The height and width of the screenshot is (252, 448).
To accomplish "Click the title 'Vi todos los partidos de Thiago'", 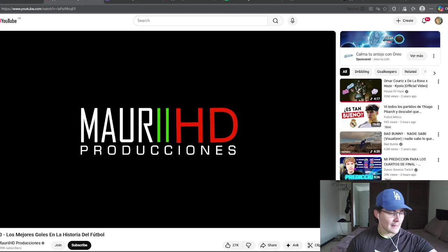I will click(x=408, y=109).
